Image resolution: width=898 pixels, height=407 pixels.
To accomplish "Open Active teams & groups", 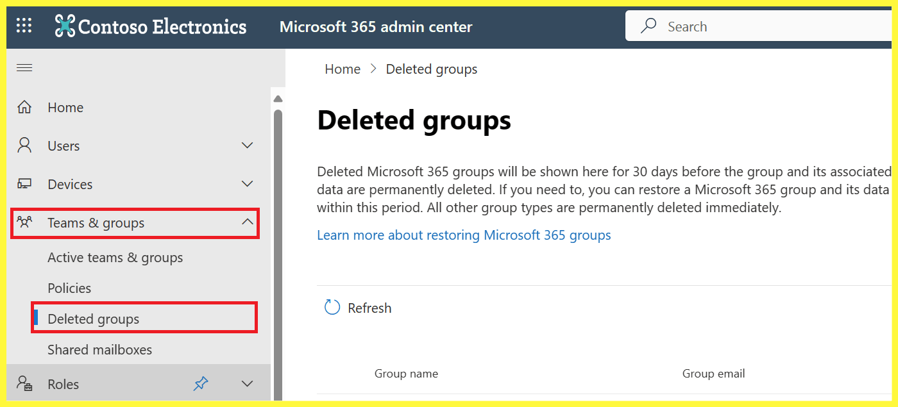I will pyautogui.click(x=115, y=257).
